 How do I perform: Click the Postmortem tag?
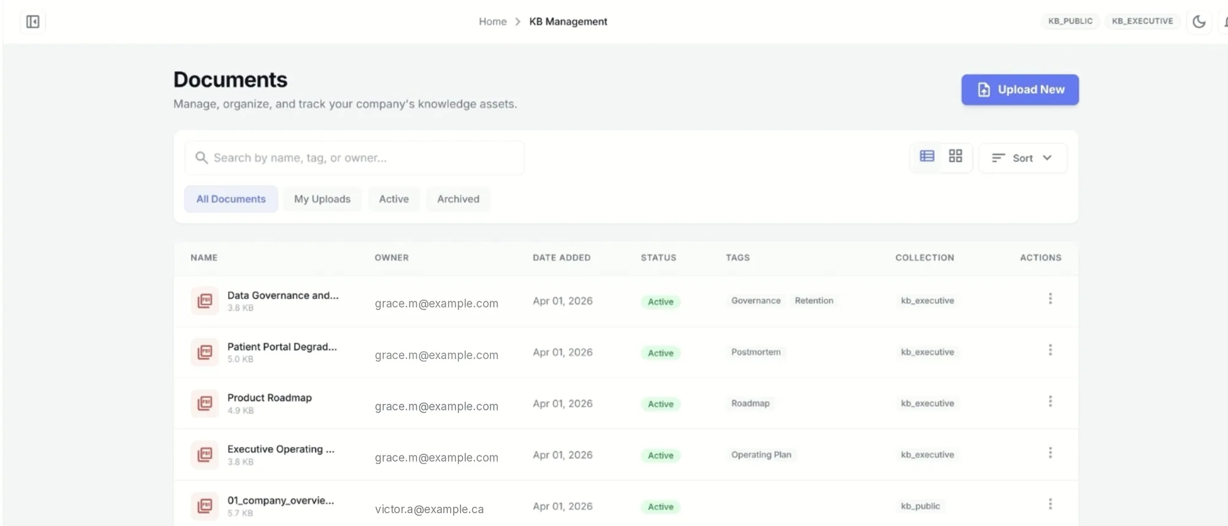[x=756, y=352]
